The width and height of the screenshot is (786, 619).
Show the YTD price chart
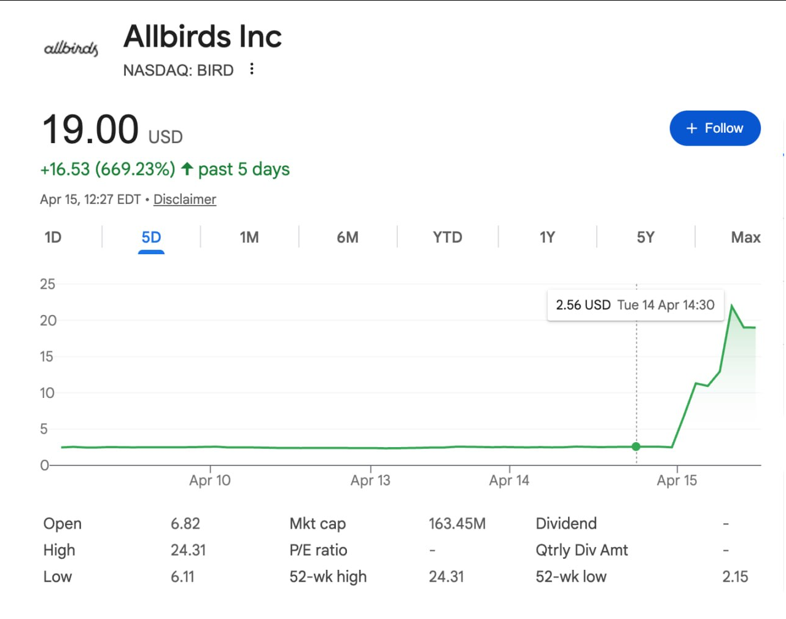pyautogui.click(x=447, y=237)
